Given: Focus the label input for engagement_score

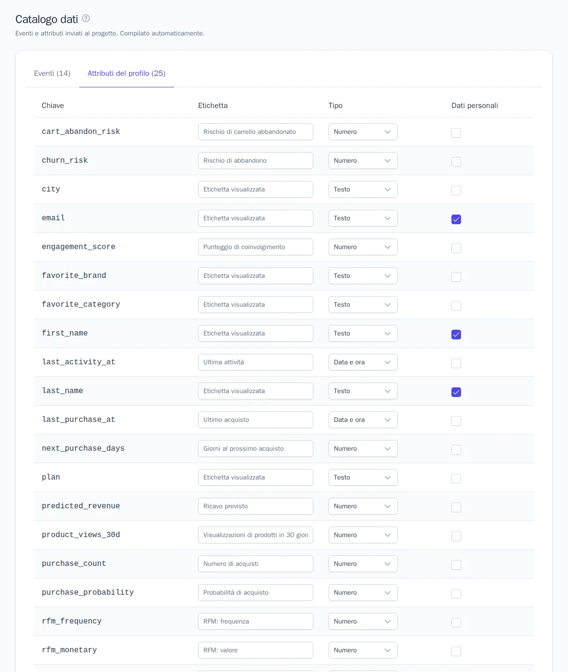Looking at the screenshot, I should [x=256, y=247].
